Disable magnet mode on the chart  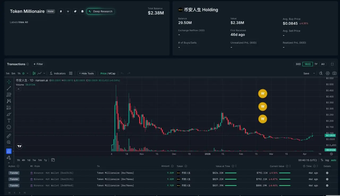[9, 151]
